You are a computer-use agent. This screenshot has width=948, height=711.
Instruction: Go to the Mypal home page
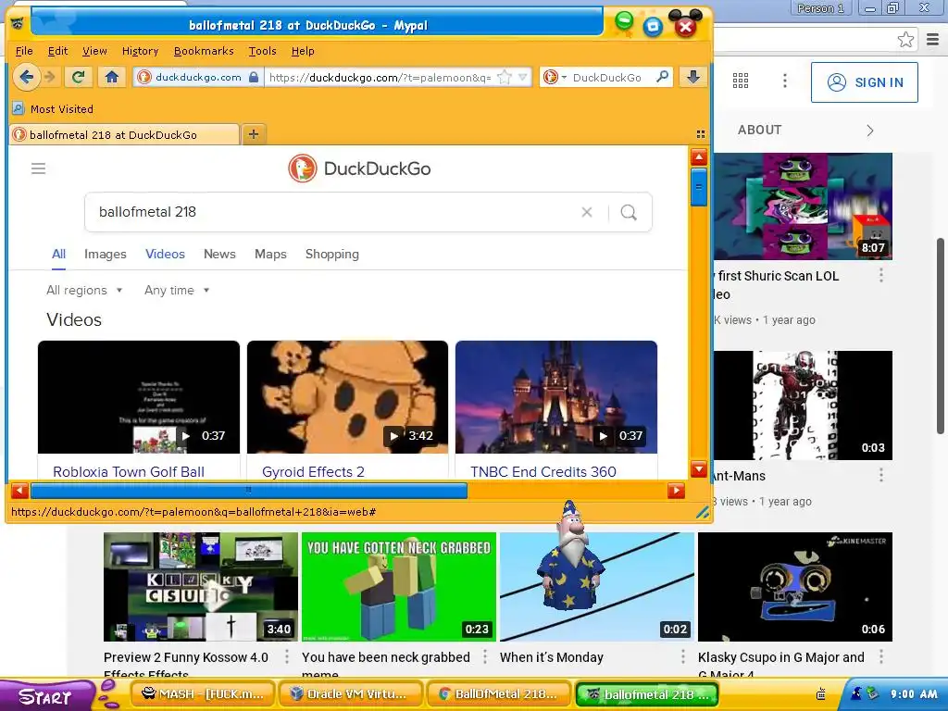(x=112, y=77)
